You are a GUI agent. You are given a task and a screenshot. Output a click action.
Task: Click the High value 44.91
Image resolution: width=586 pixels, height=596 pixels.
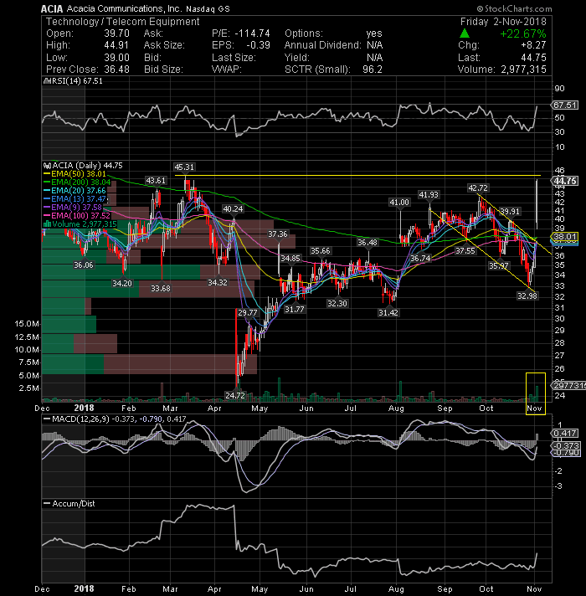[116, 45]
